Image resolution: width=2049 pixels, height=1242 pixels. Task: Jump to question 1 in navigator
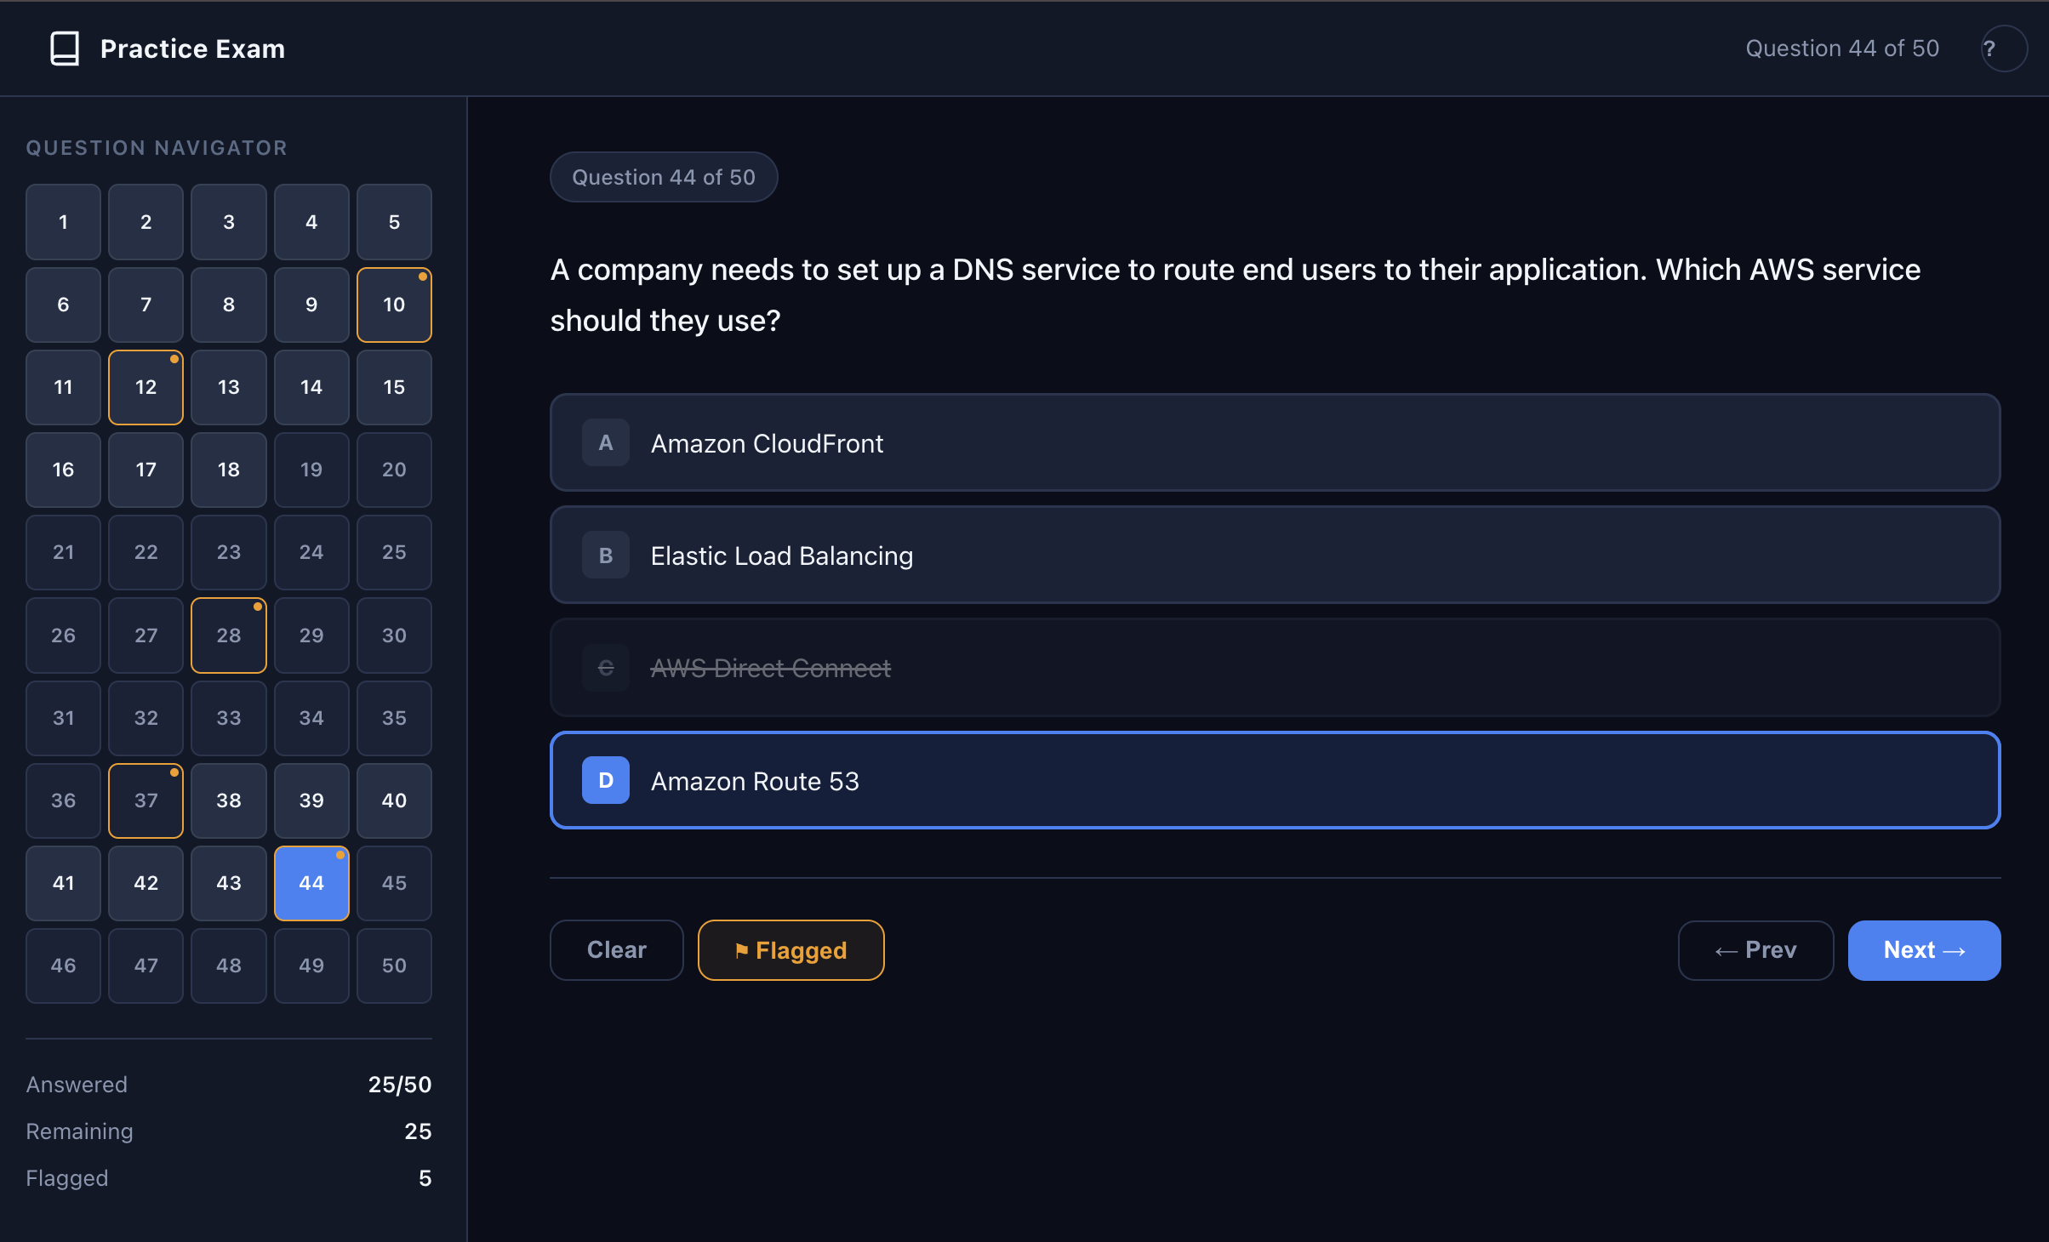[63, 222]
